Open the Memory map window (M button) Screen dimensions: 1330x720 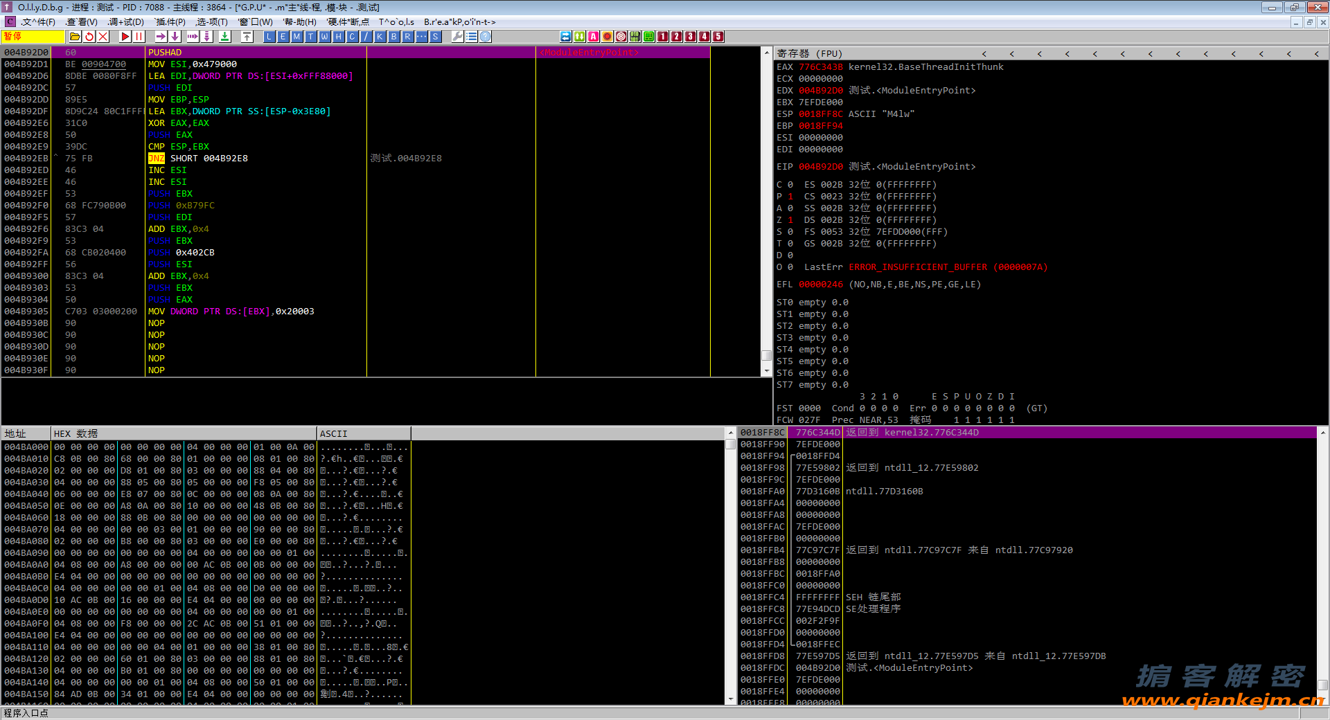click(x=297, y=37)
